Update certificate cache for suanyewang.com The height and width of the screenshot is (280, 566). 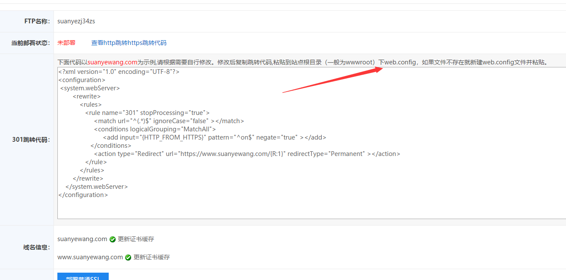136,239
